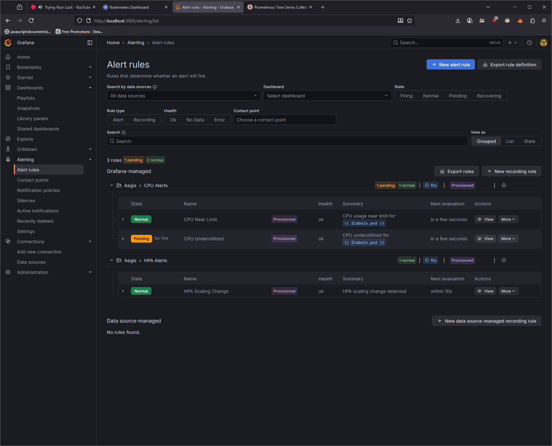Click the user profile avatar
This screenshot has width=552, height=446.
coord(543,43)
